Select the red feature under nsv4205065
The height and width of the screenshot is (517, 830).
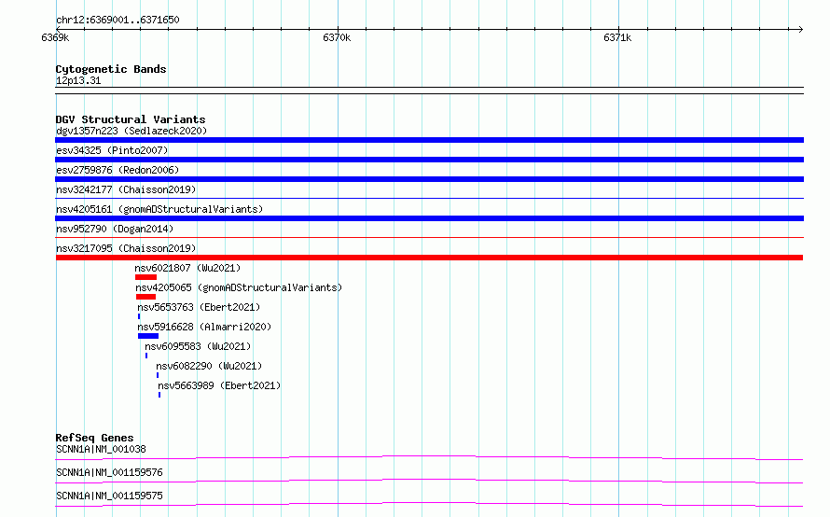[145, 297]
